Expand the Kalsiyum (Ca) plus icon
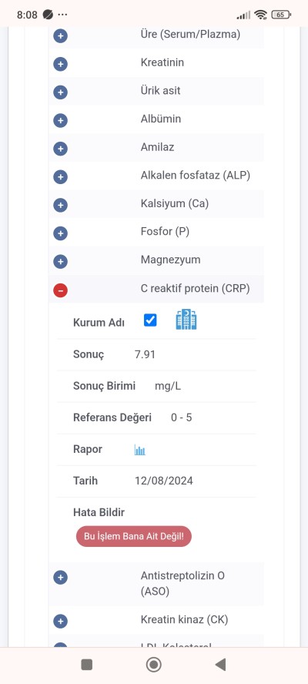308x684 pixels. (60, 206)
